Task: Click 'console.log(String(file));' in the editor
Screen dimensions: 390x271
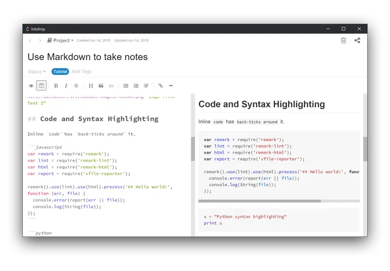Action: (67, 207)
